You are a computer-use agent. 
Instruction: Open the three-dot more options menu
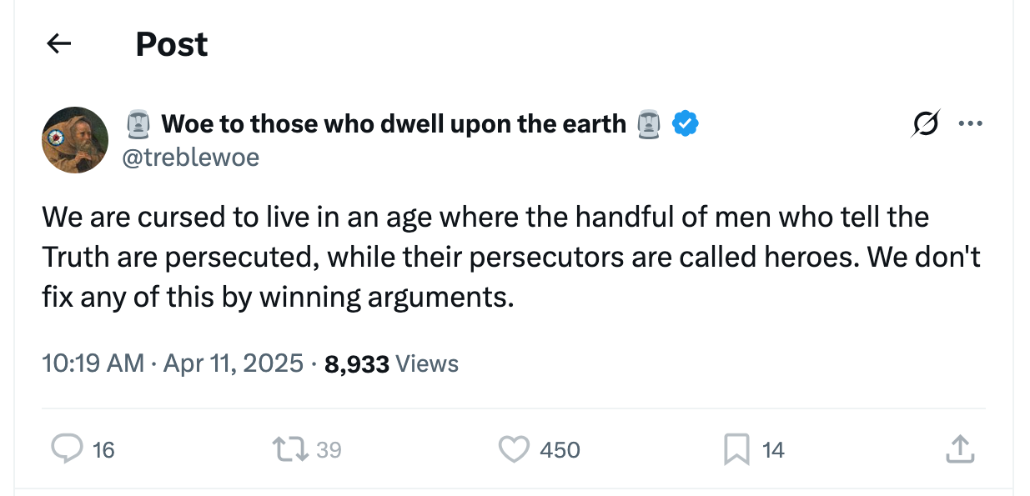970,124
